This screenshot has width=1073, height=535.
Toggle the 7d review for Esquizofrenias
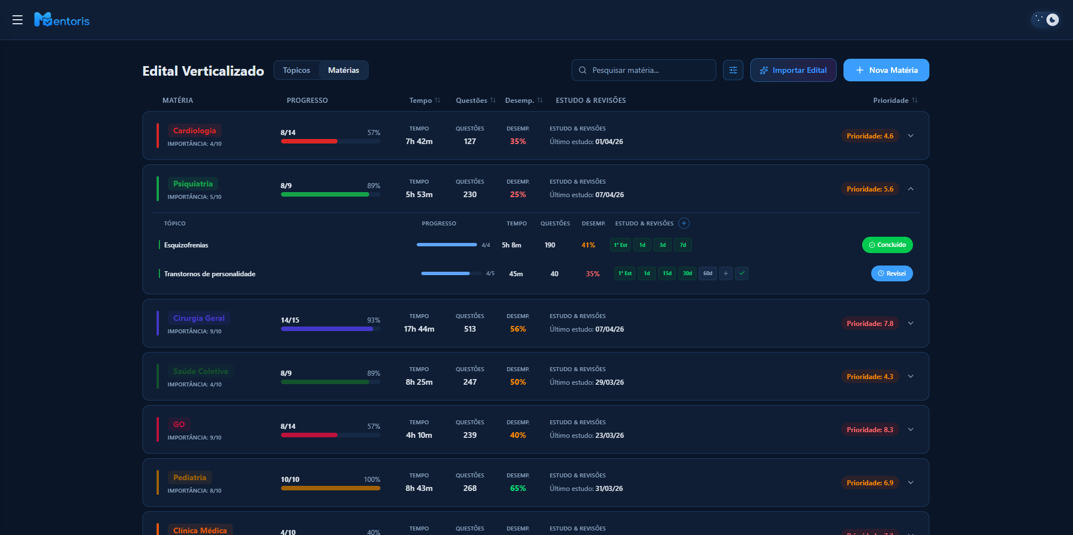(682, 245)
